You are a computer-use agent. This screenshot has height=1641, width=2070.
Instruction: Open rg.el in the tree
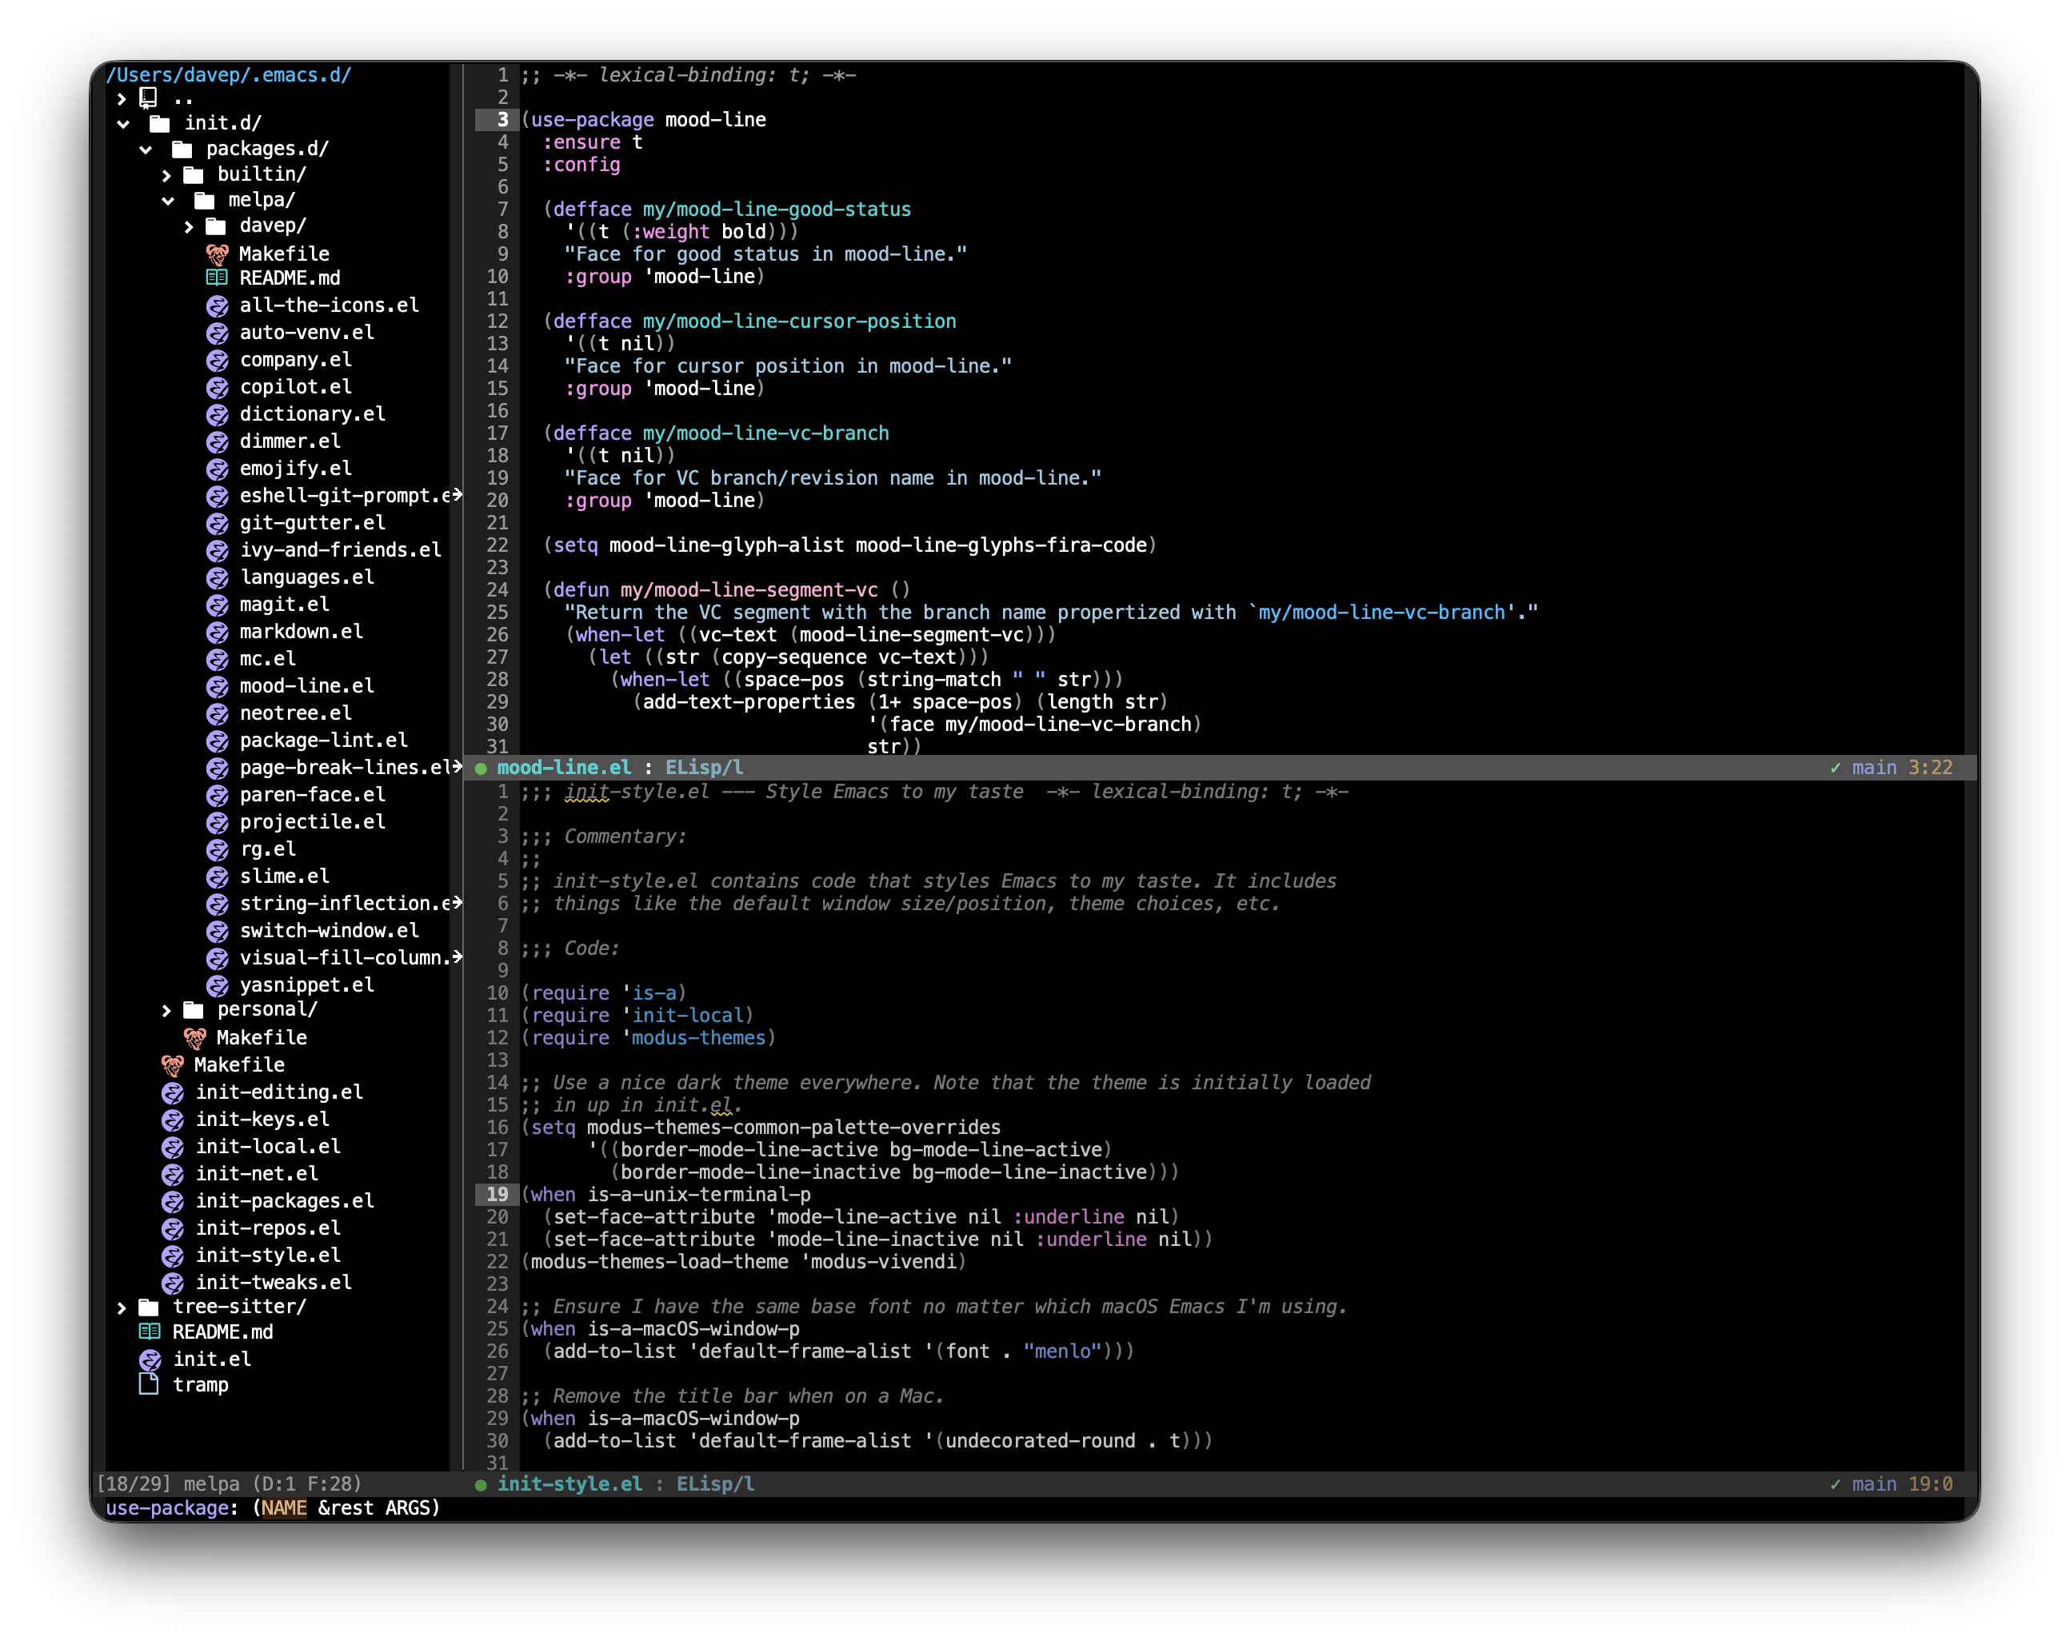click(268, 850)
